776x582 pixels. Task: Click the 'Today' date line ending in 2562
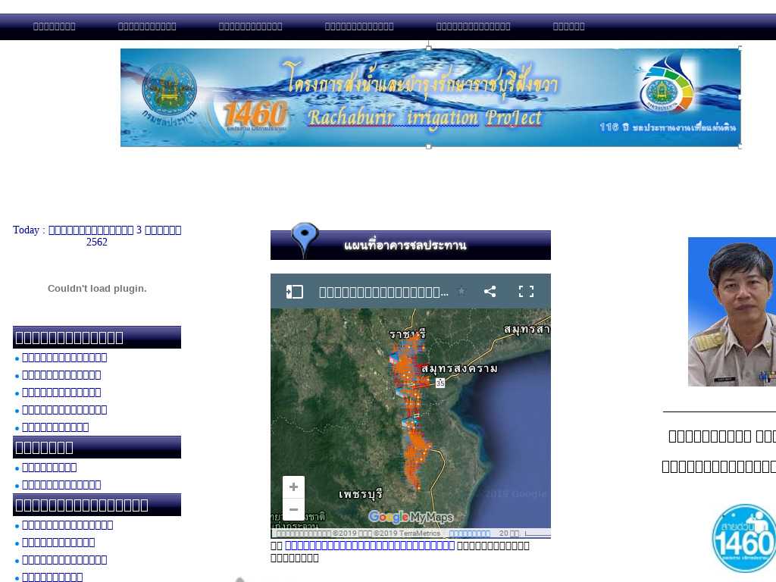pyautogui.click(x=97, y=236)
